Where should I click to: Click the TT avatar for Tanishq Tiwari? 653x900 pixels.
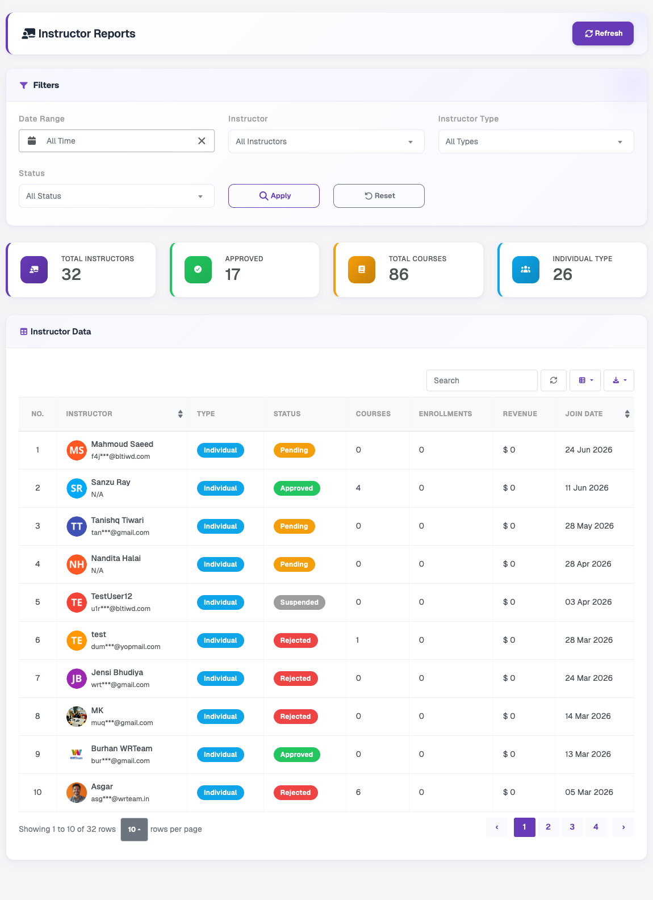coord(77,526)
